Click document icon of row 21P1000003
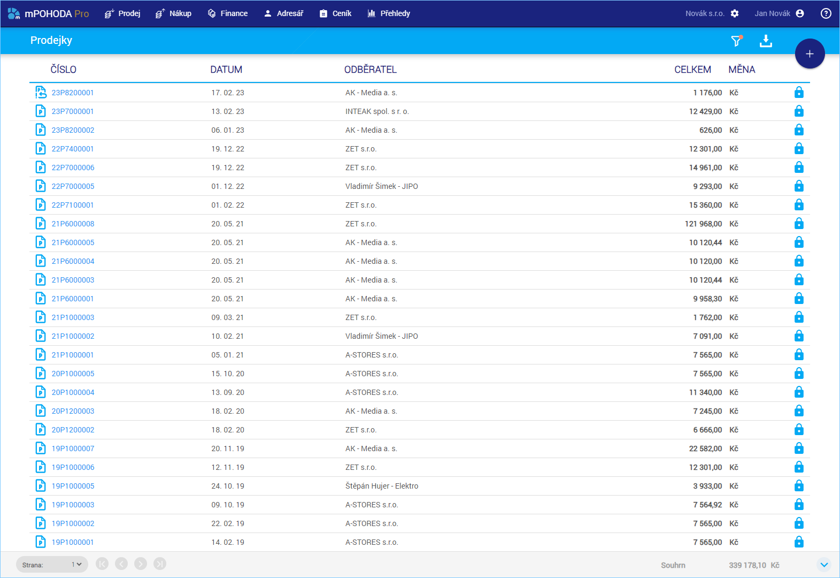This screenshot has width=840, height=578. [x=41, y=317]
